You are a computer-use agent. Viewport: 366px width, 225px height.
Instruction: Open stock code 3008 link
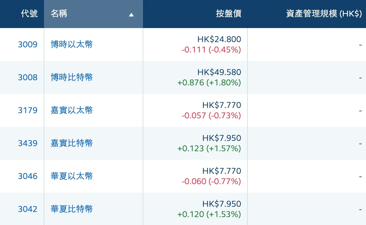pos(27,77)
